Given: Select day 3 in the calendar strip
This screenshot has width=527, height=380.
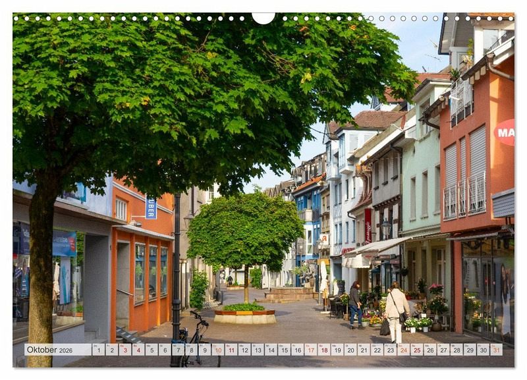Looking at the screenshot, I should point(125,350).
